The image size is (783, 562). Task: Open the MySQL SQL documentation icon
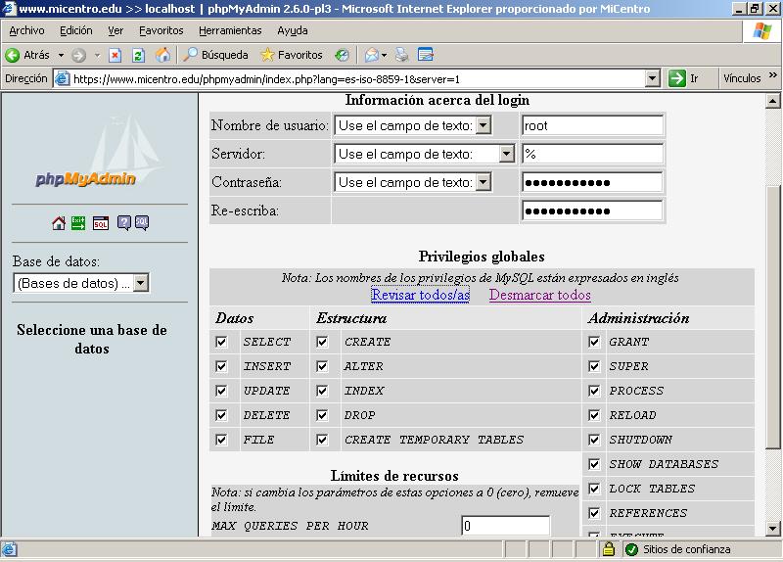pos(142,223)
